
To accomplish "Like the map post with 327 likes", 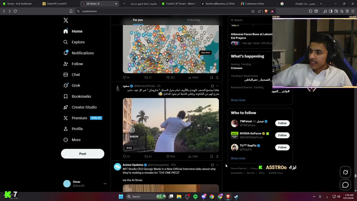I will pos(170,77).
